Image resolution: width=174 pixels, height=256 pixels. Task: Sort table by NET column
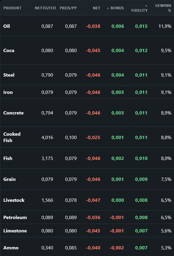(96, 8)
